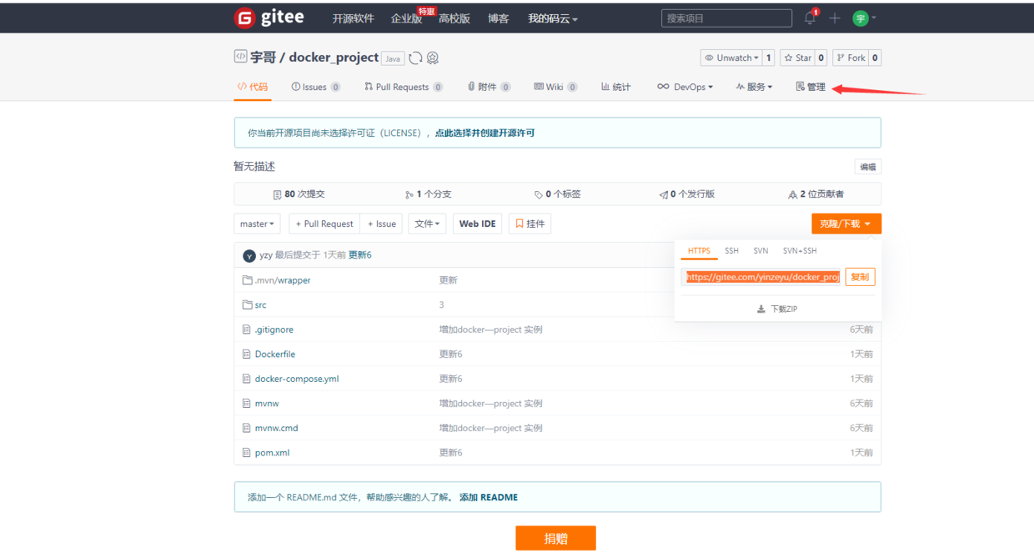Screen dimensions: 1034x553
Task: Expand the 服务 dropdown
Action: click(x=754, y=87)
